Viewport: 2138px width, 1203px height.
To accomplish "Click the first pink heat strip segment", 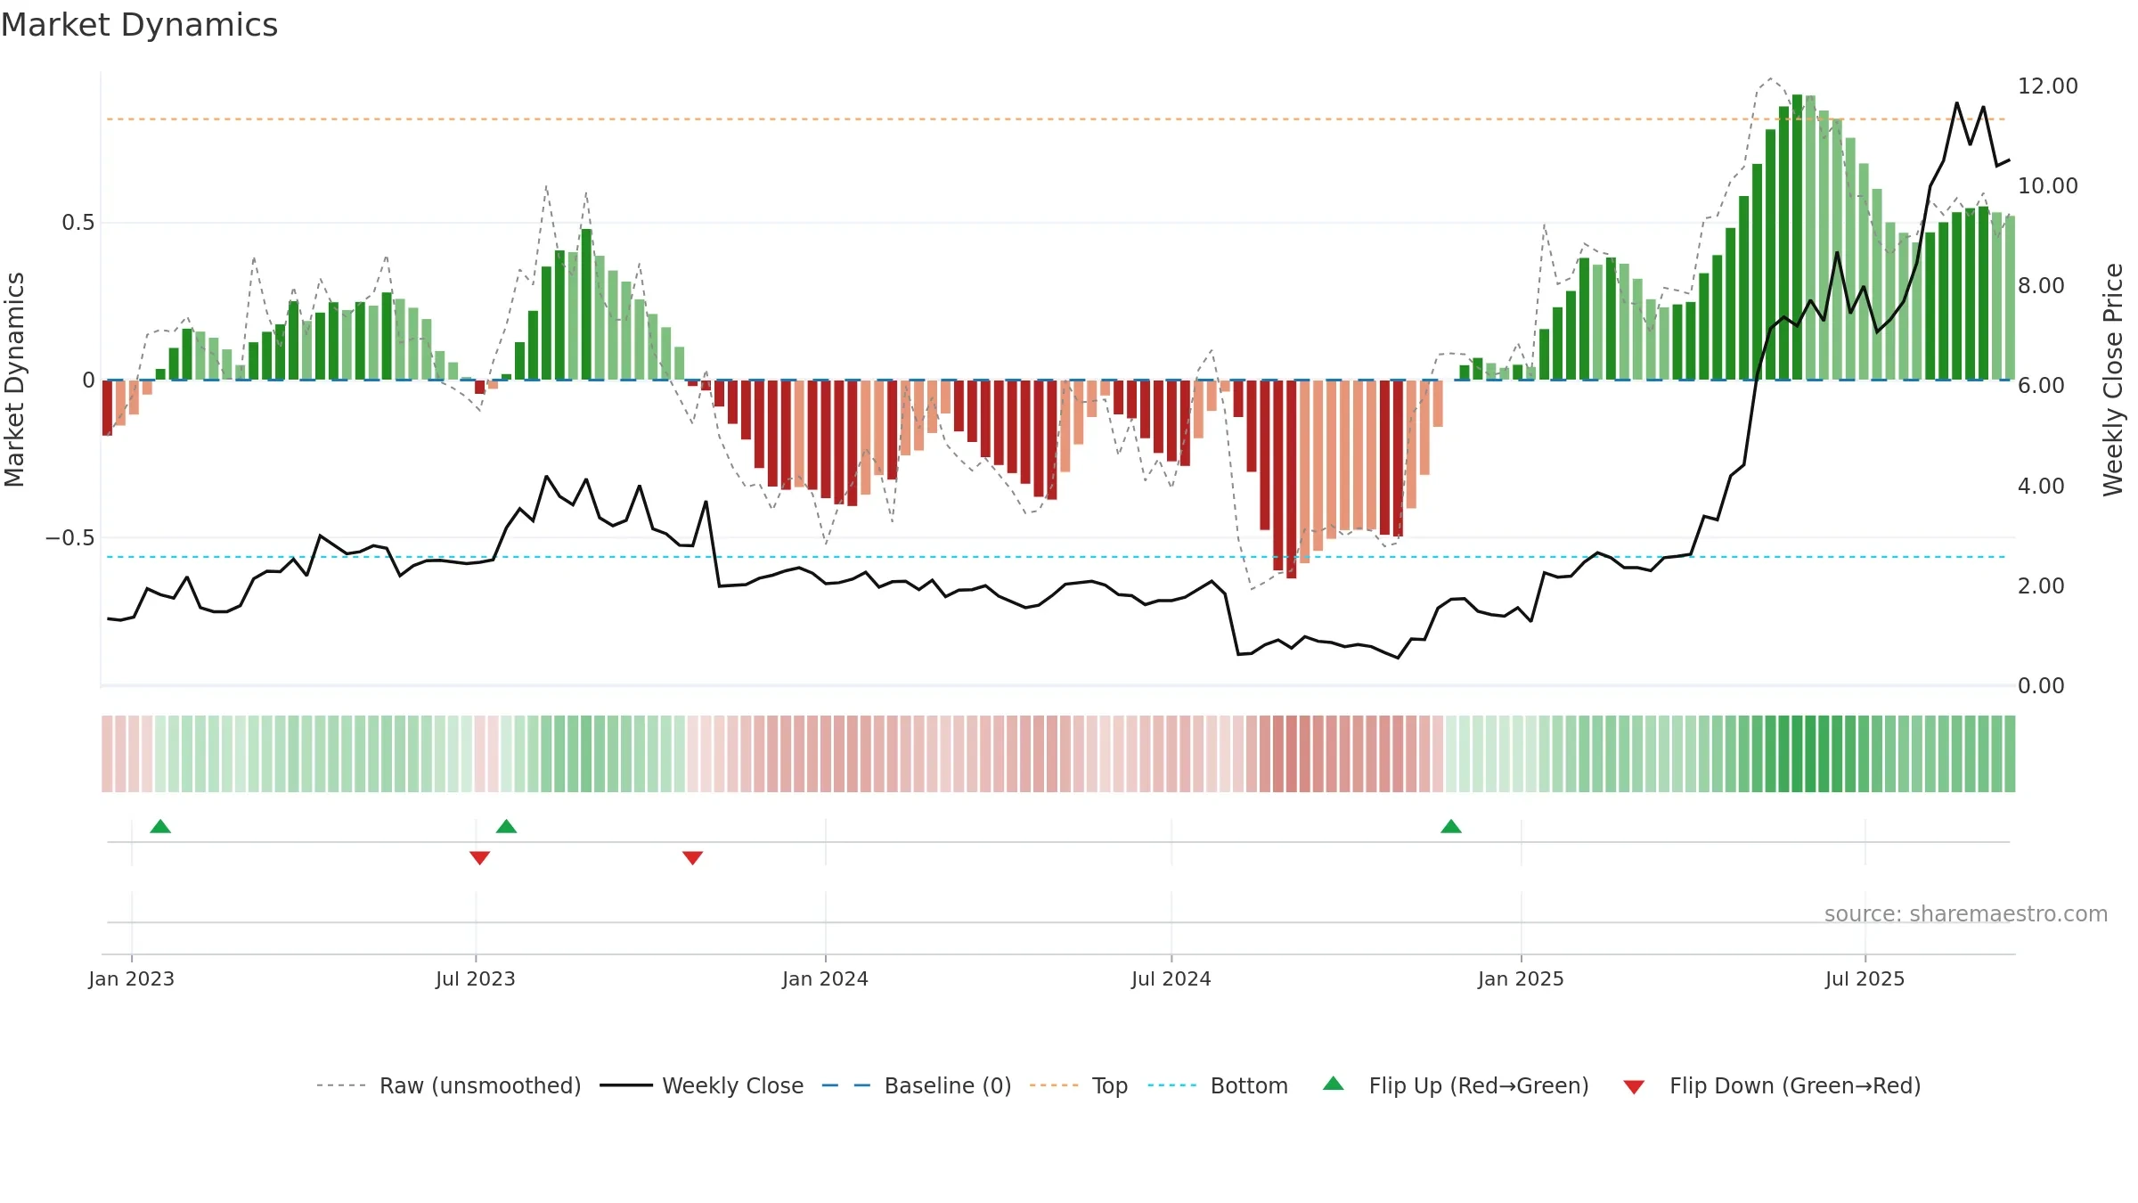I will (x=107, y=754).
